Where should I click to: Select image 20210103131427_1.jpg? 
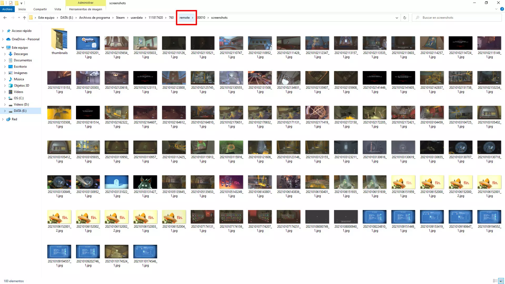[145, 182]
